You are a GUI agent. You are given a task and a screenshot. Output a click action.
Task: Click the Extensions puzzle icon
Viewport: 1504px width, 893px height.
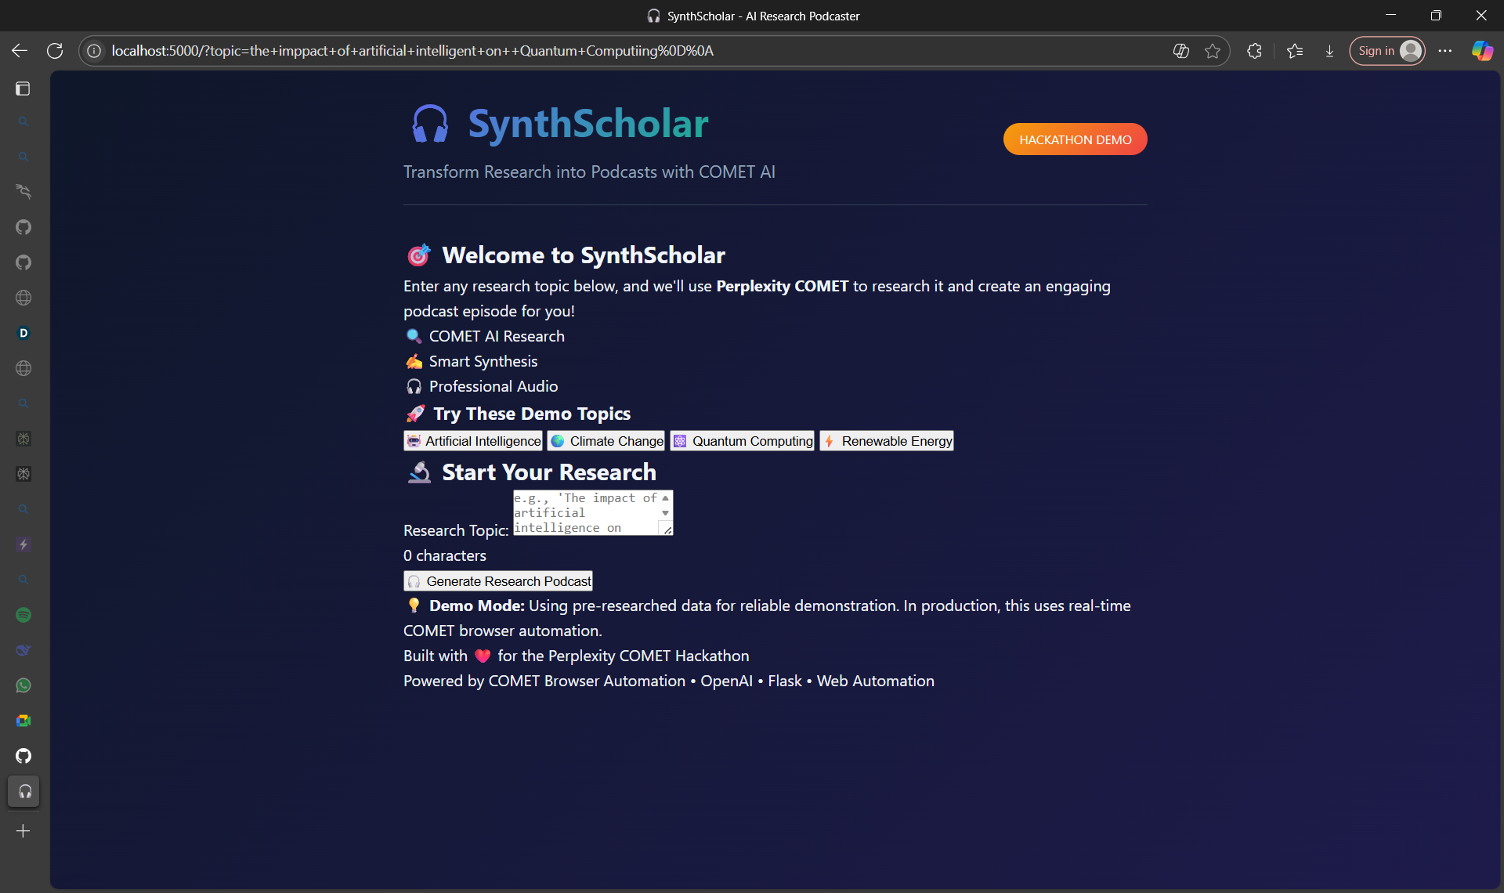tap(1254, 51)
